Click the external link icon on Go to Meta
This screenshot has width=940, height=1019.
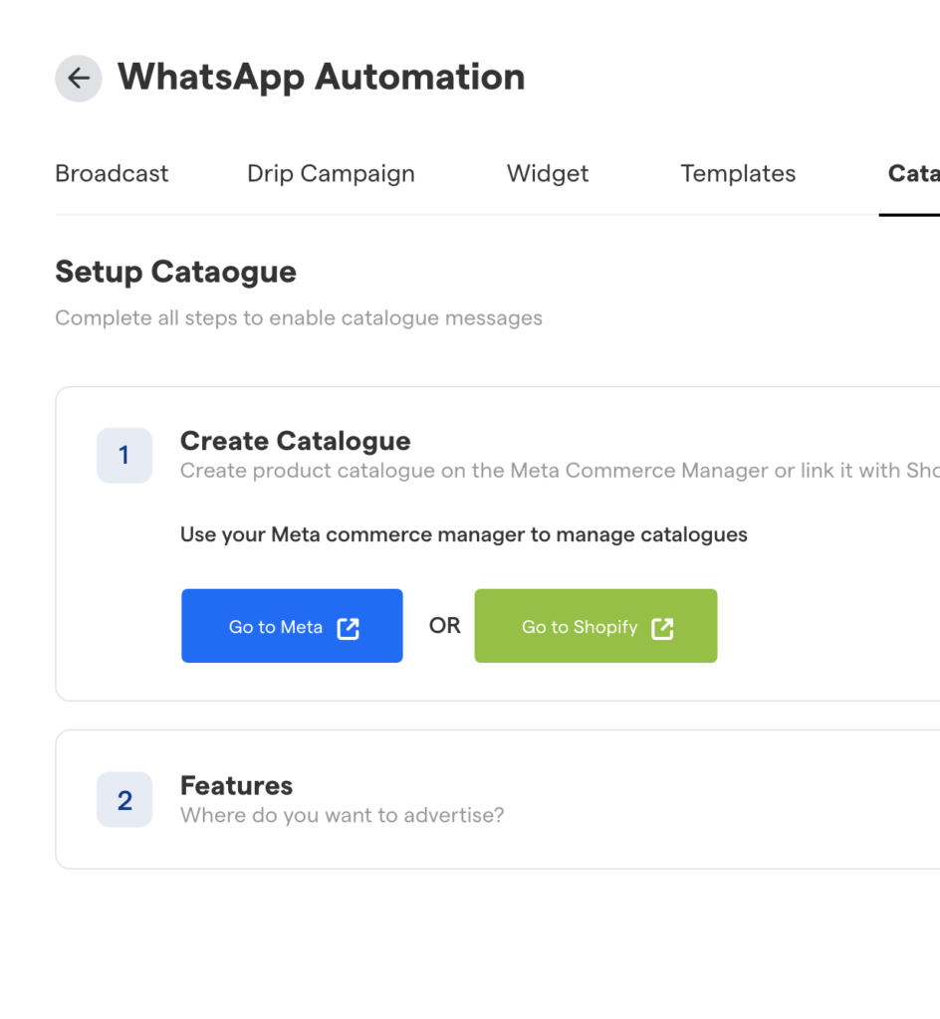[348, 628]
